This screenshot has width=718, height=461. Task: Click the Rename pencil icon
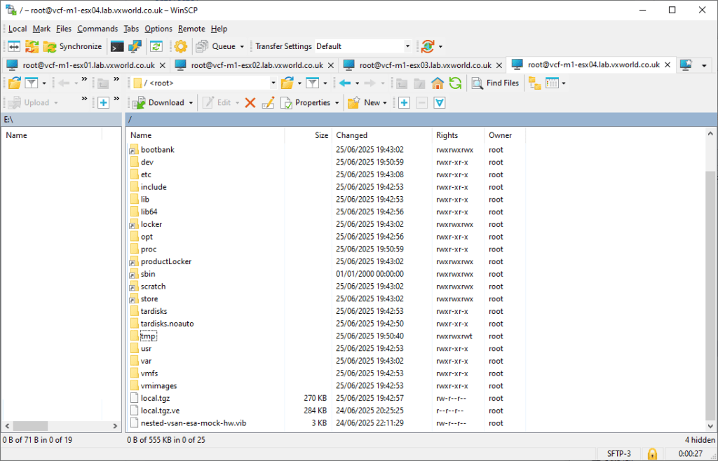268,102
